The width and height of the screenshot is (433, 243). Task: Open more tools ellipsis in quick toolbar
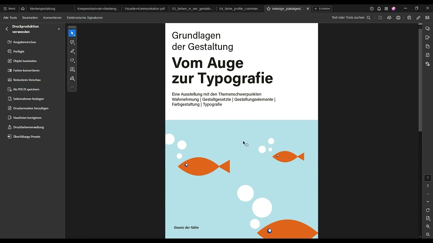pyautogui.click(x=72, y=87)
